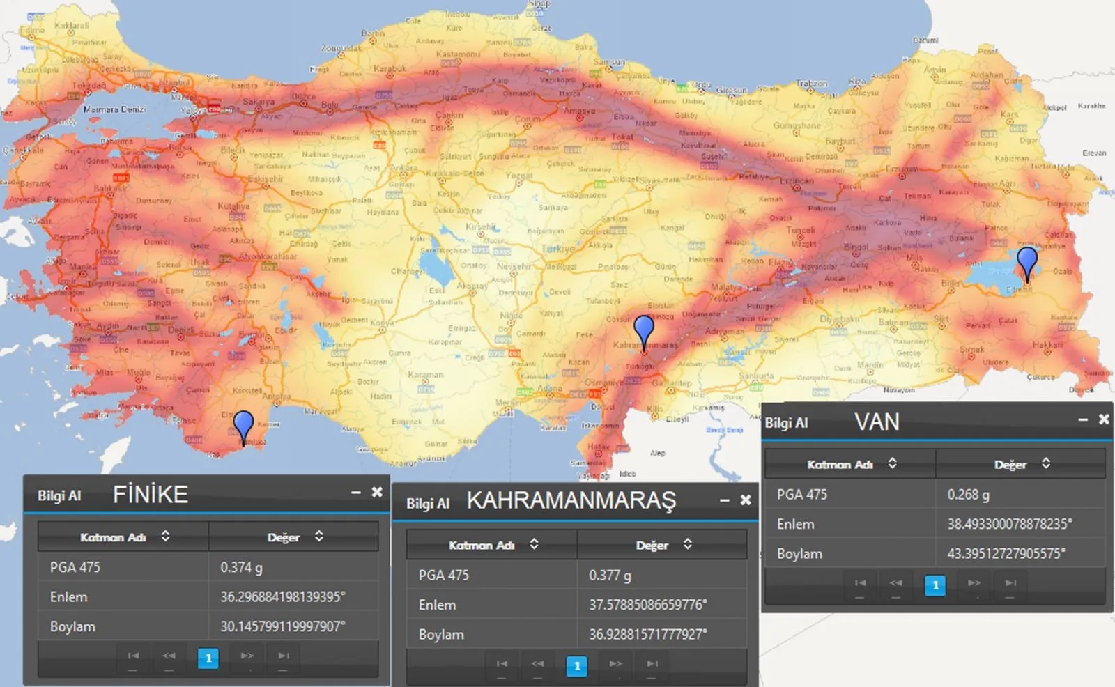This screenshot has width=1115, height=687.
Task: Go to first page in FİNİKE panel
Action: 133,656
